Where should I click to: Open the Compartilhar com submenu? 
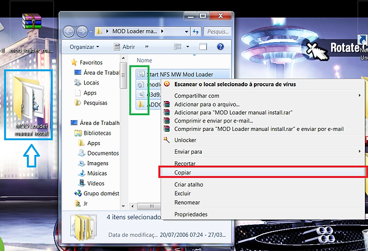[x=263, y=96]
